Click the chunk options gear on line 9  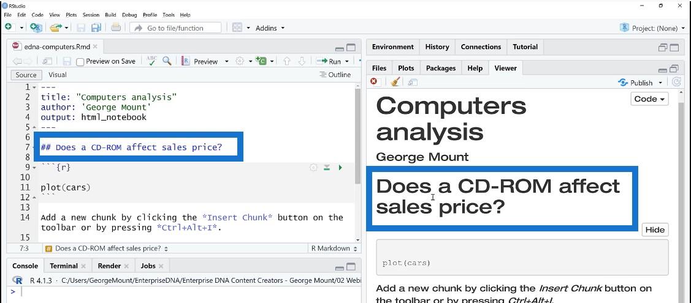[x=313, y=168]
